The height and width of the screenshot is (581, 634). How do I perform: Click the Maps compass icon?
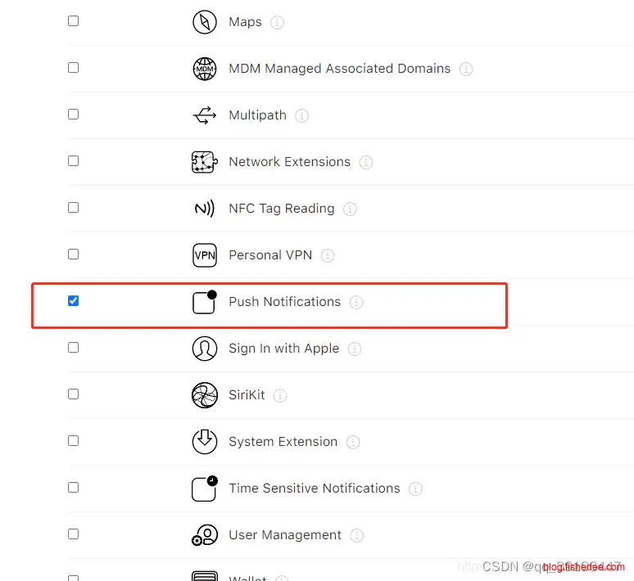coord(204,22)
